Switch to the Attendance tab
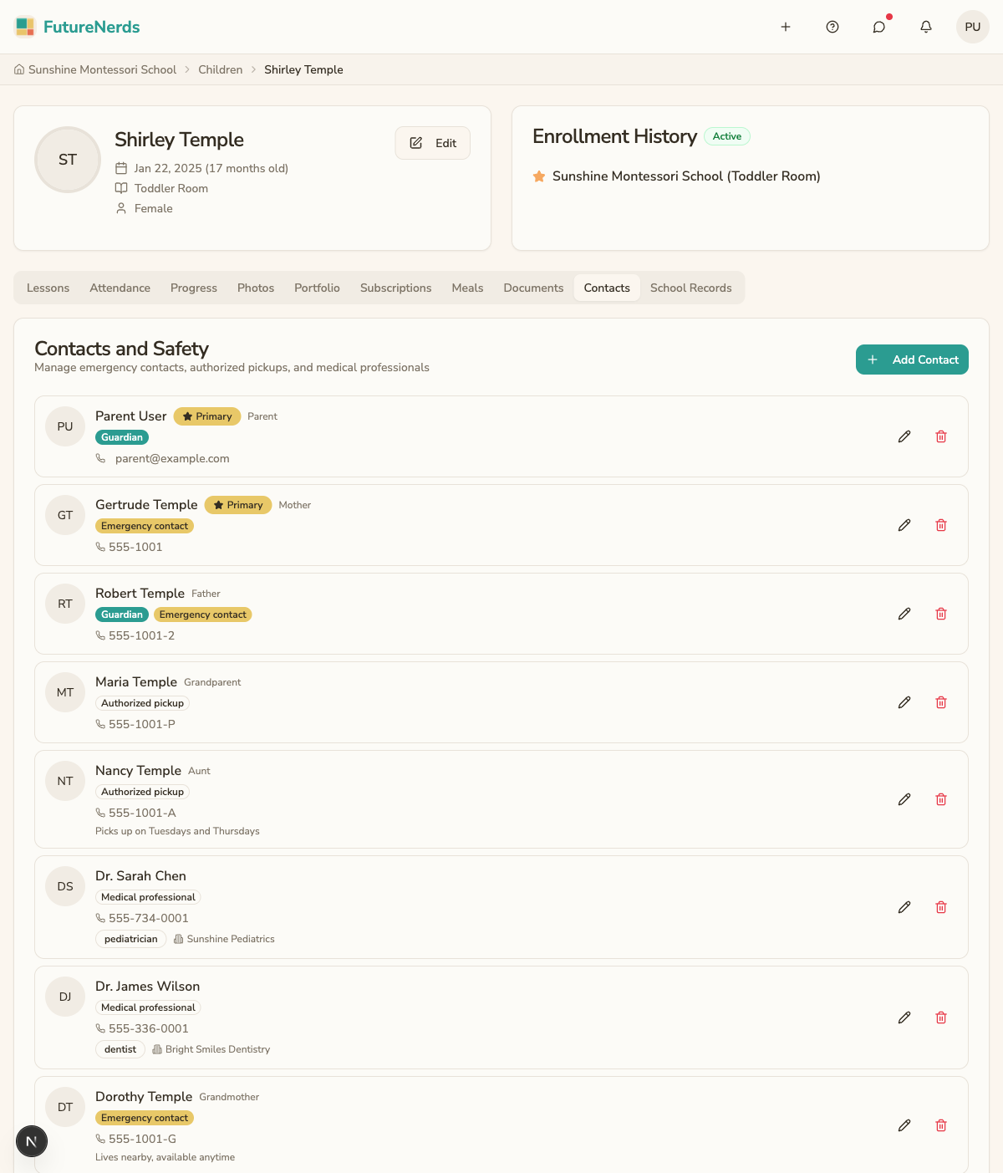The image size is (1003, 1173). (120, 288)
